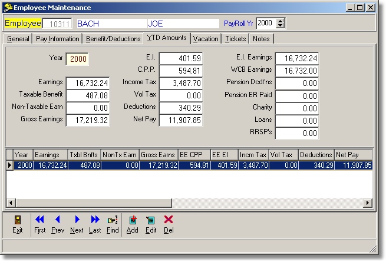Image resolution: width=386 pixels, height=262 pixels.
Task: Jump to Last employee record
Action: [x=95, y=224]
